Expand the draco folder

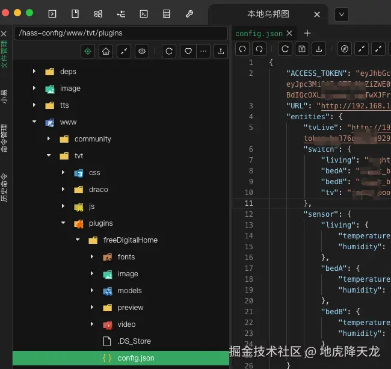point(63,190)
